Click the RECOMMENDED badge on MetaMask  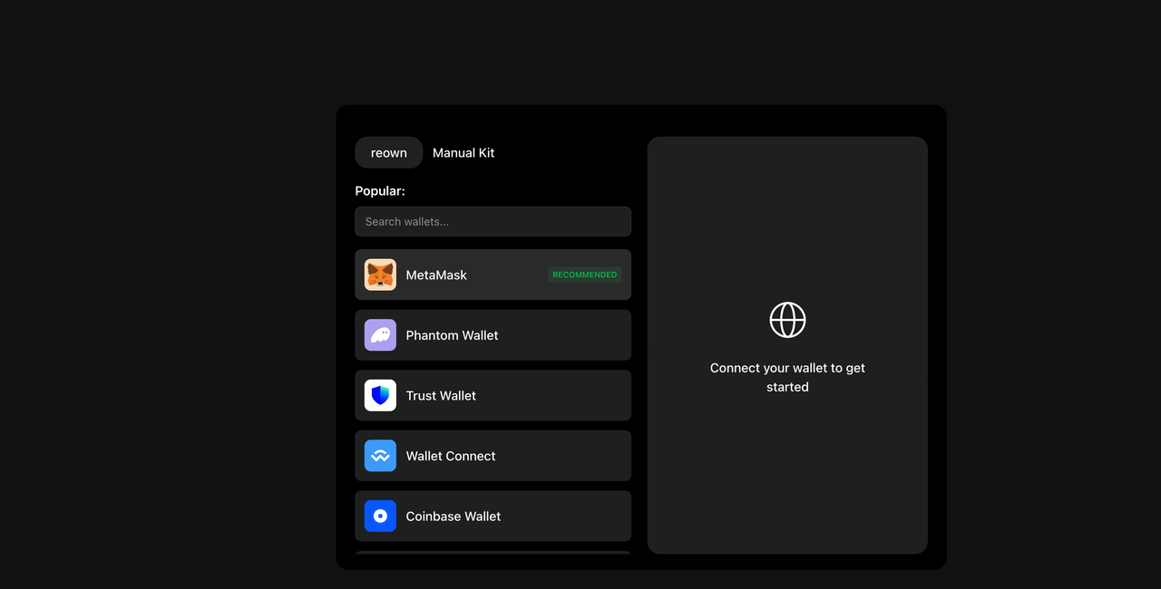click(x=584, y=275)
